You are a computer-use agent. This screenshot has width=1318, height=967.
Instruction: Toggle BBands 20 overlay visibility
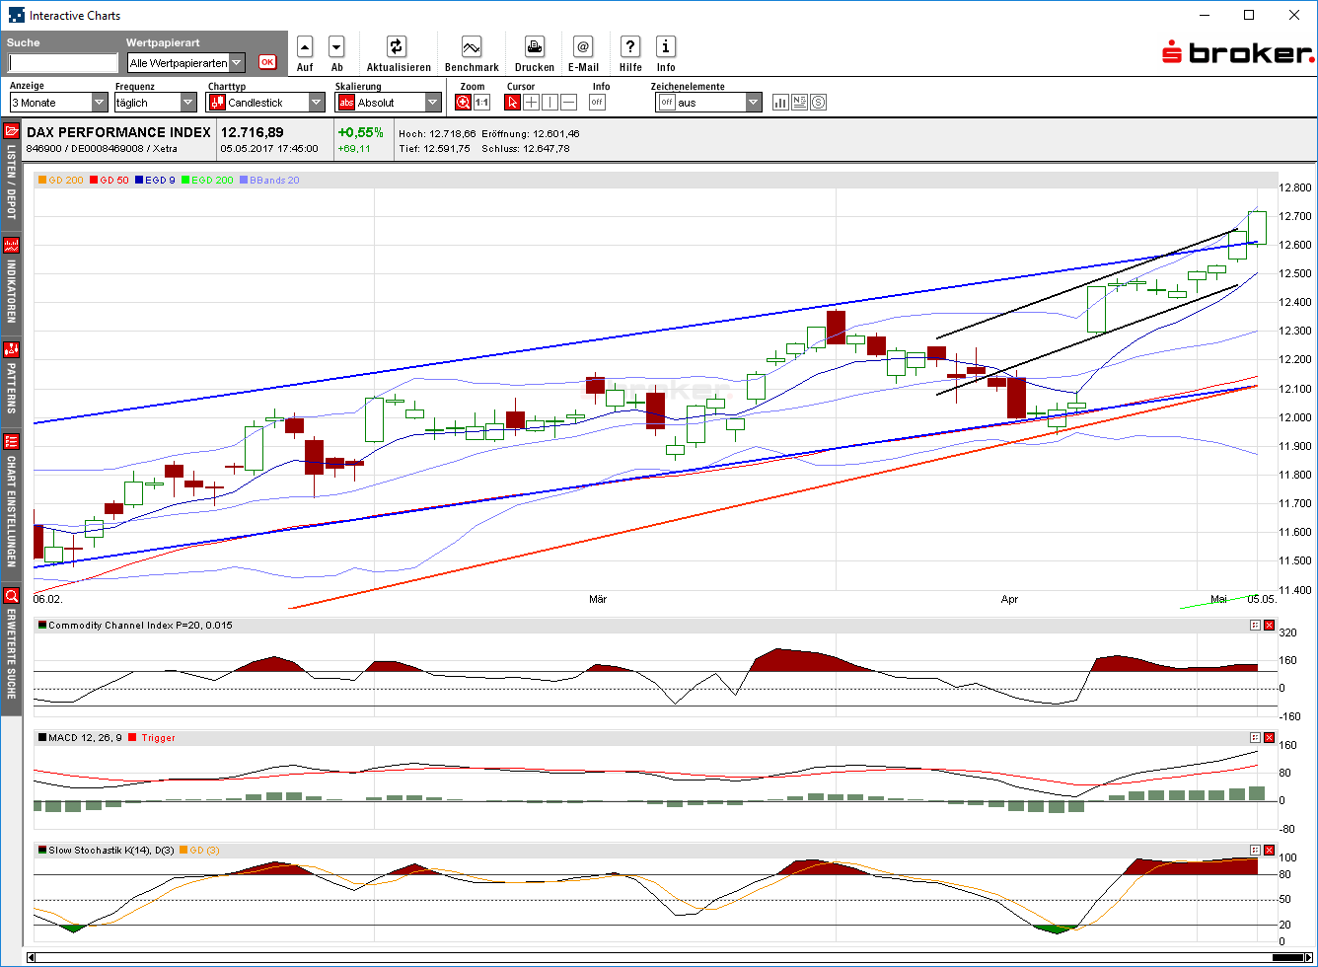click(x=269, y=180)
